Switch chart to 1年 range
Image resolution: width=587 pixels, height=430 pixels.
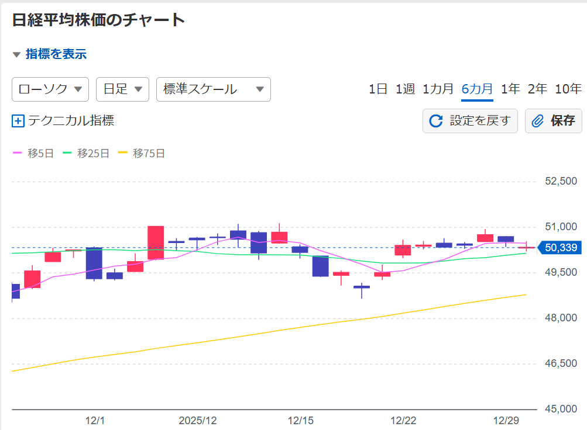coord(510,89)
